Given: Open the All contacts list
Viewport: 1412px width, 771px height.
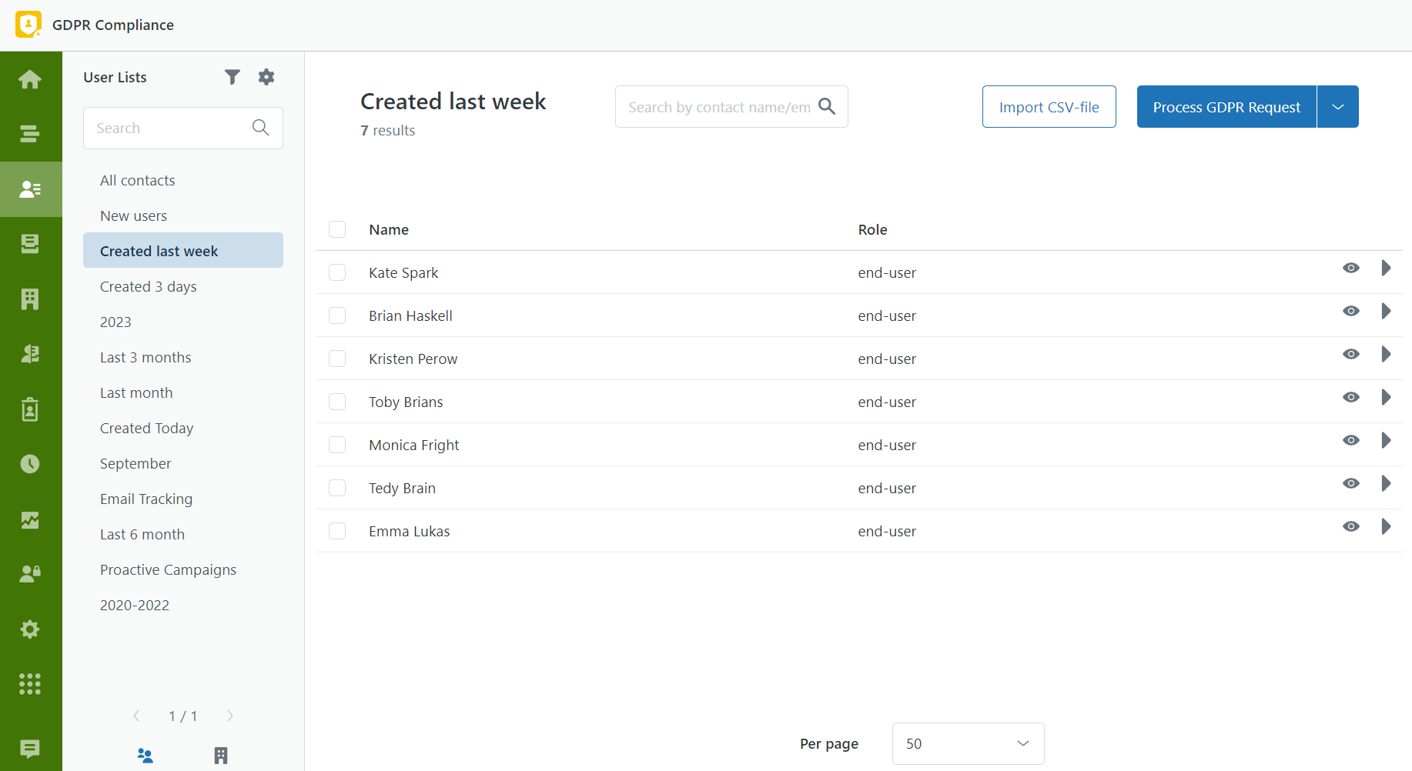Looking at the screenshot, I should 137,179.
